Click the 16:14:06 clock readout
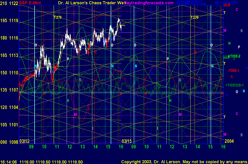The width and height of the screenshot is (248, 164). point(9,162)
